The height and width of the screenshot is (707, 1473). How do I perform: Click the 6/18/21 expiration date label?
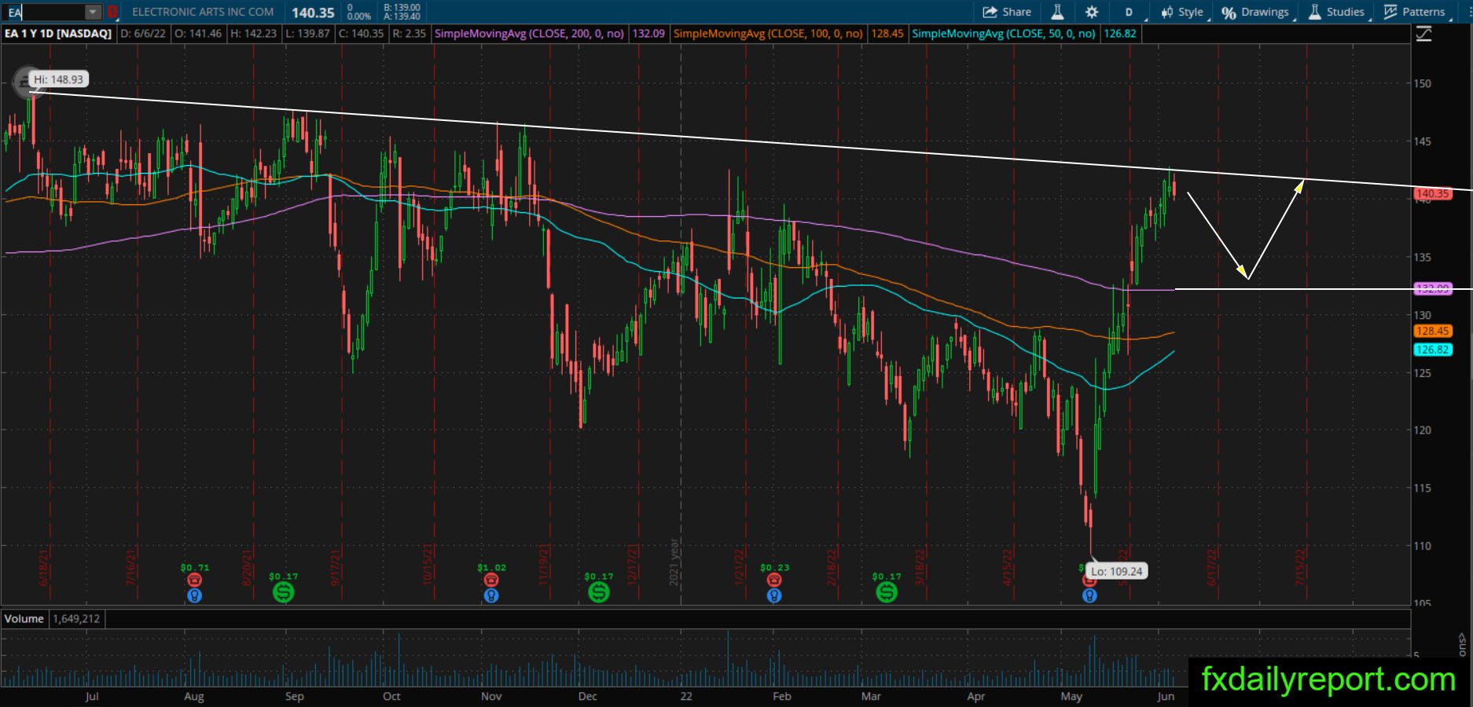coord(44,567)
